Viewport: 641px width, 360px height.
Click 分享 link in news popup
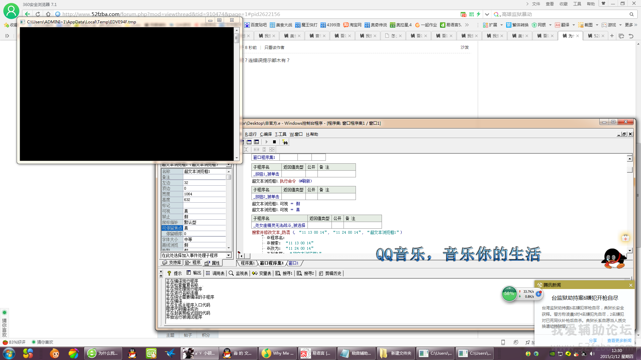pyautogui.click(x=593, y=341)
